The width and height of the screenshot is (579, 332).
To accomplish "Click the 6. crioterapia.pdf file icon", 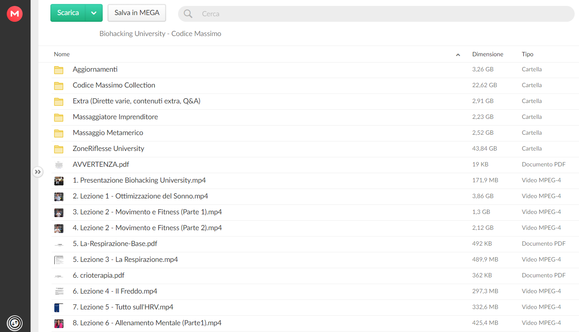I will coord(59,276).
